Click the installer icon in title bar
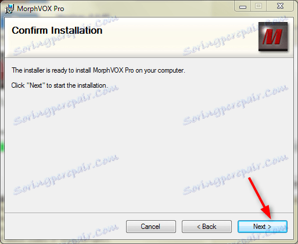This screenshot has width=298, height=244. tap(9, 9)
